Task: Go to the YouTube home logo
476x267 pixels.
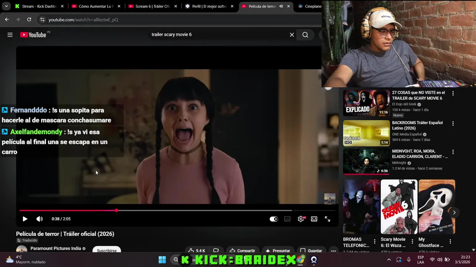Action: [x=33, y=34]
